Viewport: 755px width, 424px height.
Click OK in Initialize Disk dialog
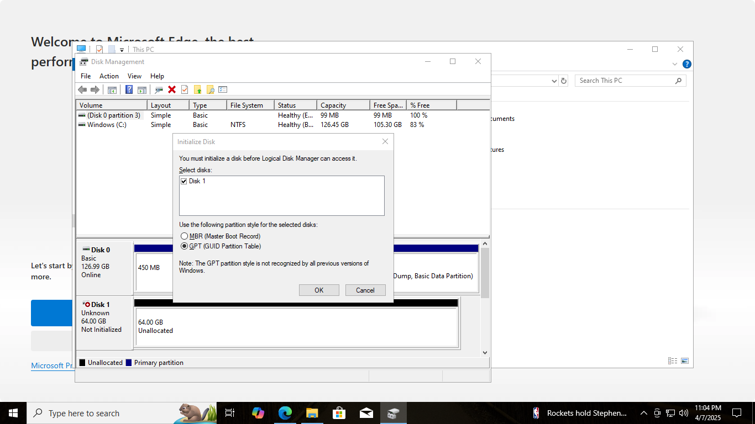click(x=319, y=290)
